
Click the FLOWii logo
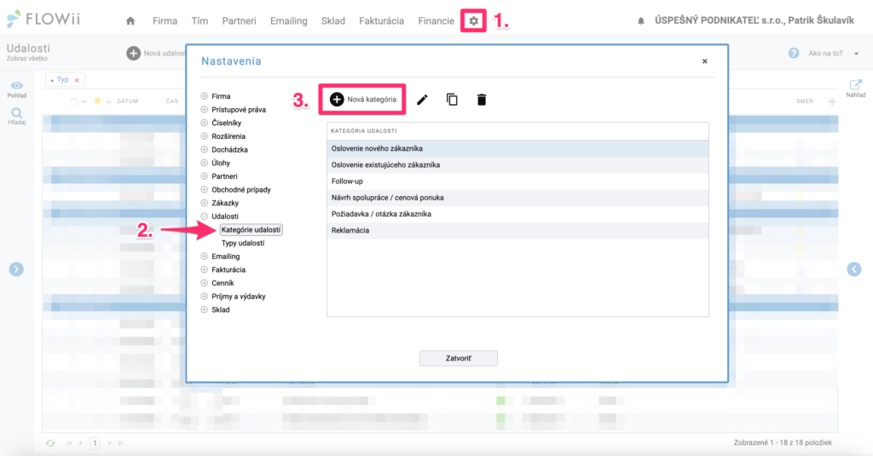coord(43,19)
